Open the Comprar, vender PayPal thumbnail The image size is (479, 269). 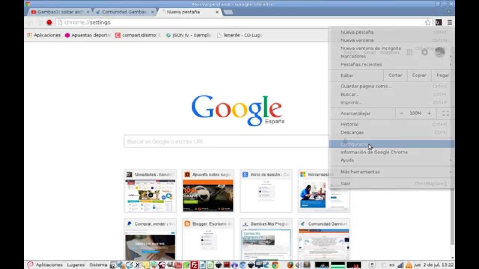150,239
